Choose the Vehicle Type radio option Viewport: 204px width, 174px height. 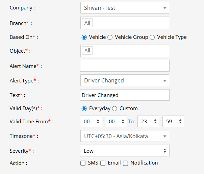click(152, 38)
